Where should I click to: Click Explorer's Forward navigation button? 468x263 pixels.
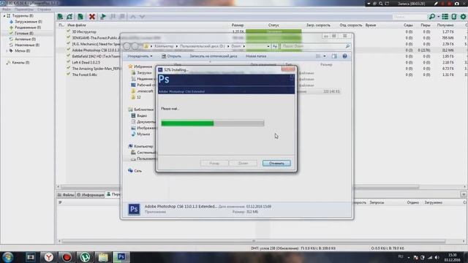pyautogui.click(x=135, y=46)
